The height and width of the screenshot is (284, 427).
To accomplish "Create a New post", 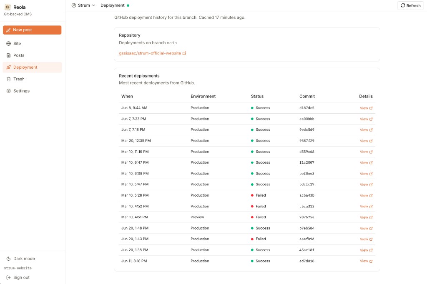I will coord(32,30).
